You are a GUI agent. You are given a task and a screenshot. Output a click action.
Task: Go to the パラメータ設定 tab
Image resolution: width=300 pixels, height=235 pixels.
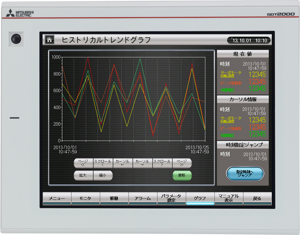(171, 198)
